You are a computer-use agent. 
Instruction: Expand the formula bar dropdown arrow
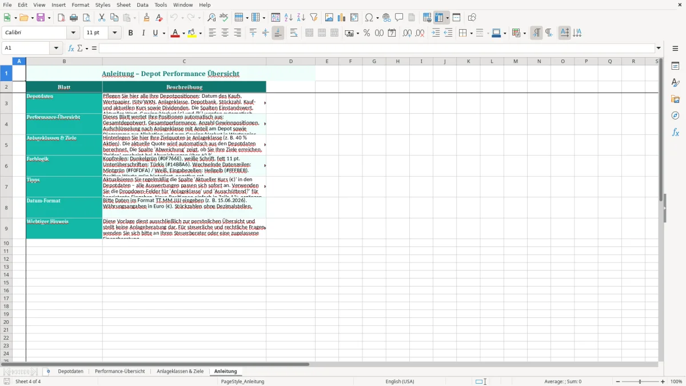pos(659,48)
